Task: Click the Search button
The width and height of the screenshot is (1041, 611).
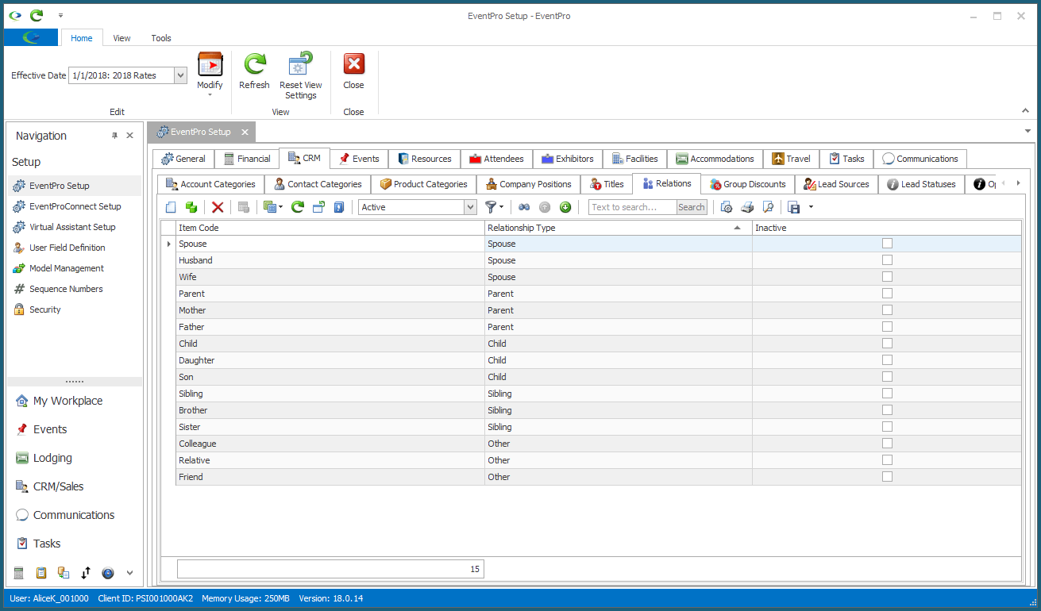Action: [691, 207]
